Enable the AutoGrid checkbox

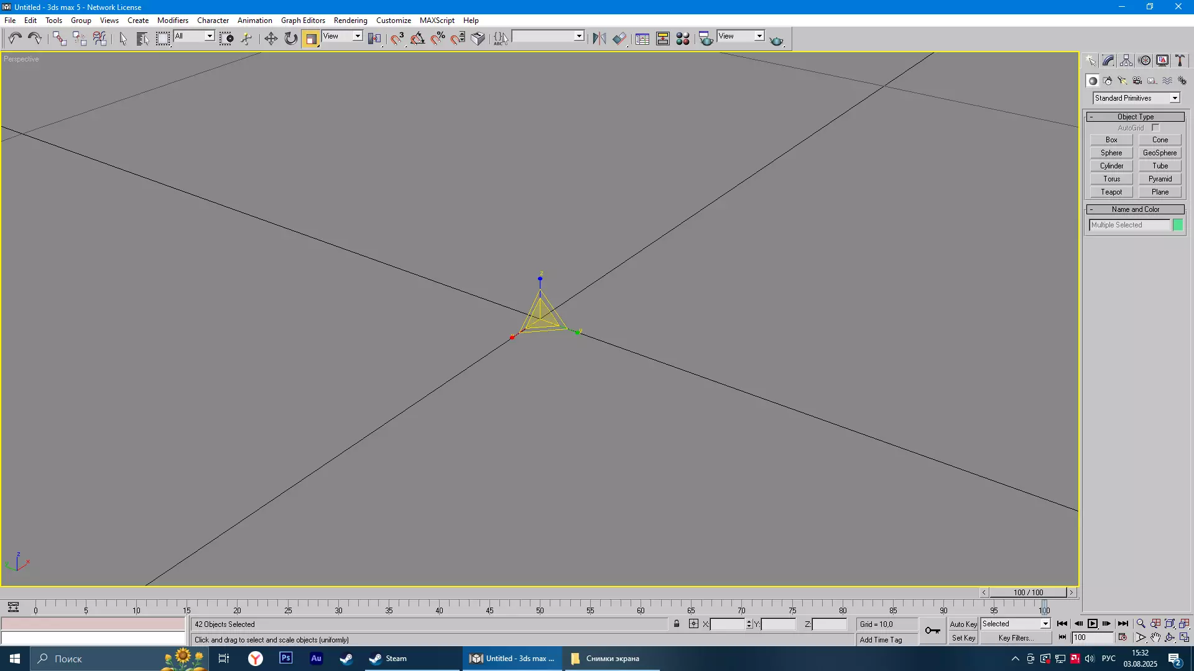[x=1155, y=128]
